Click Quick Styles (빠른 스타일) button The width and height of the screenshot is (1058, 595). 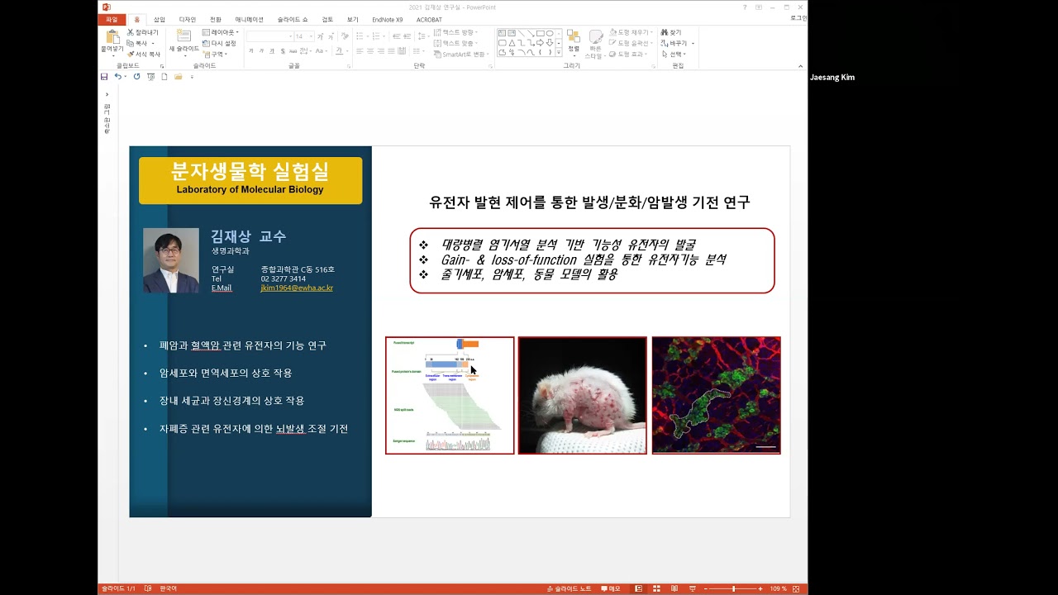(x=595, y=43)
